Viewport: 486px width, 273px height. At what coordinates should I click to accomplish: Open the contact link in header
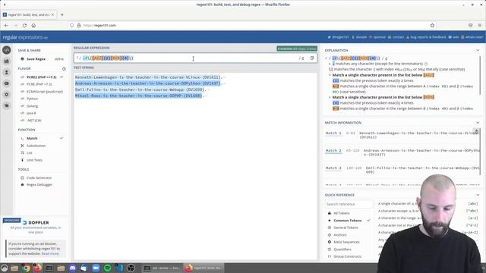click(x=396, y=37)
